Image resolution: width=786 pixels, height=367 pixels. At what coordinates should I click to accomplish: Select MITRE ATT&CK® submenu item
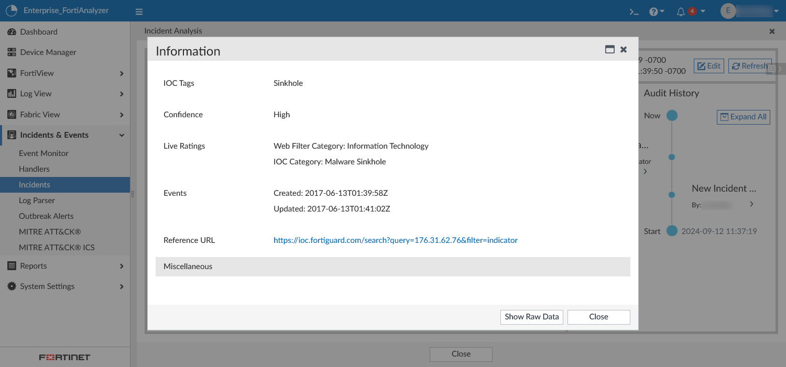(x=50, y=232)
